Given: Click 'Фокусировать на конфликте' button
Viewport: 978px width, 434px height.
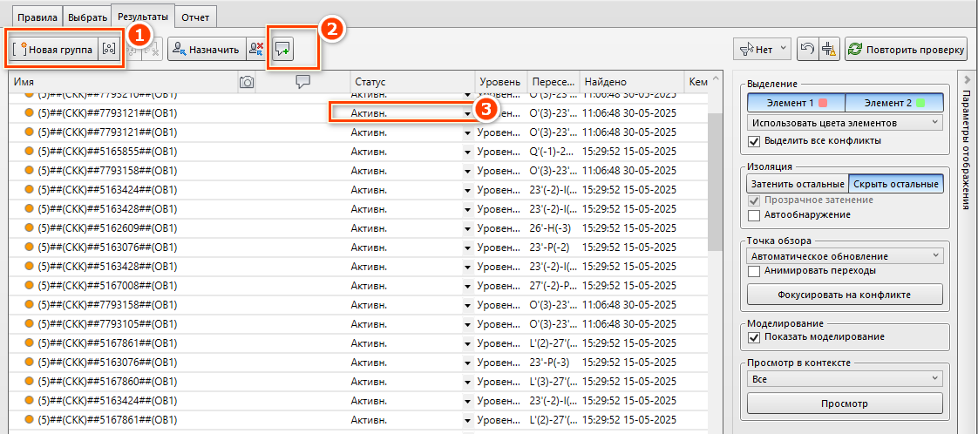Looking at the screenshot, I should click(845, 295).
